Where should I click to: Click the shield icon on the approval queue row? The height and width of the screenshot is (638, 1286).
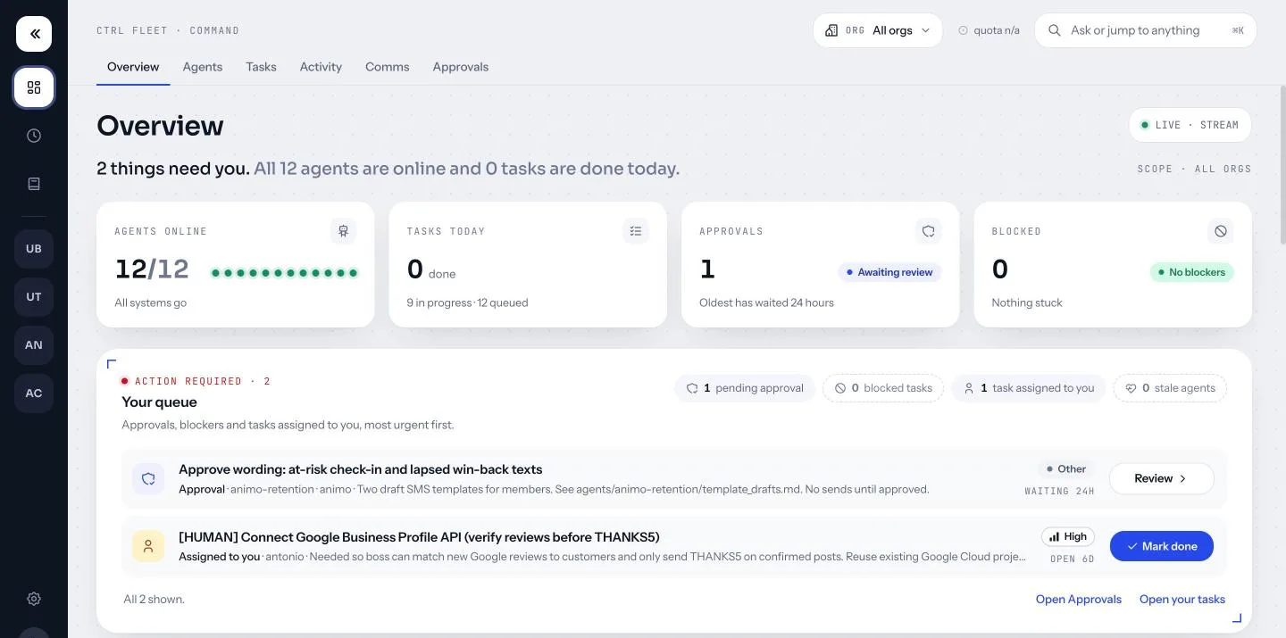pos(148,478)
